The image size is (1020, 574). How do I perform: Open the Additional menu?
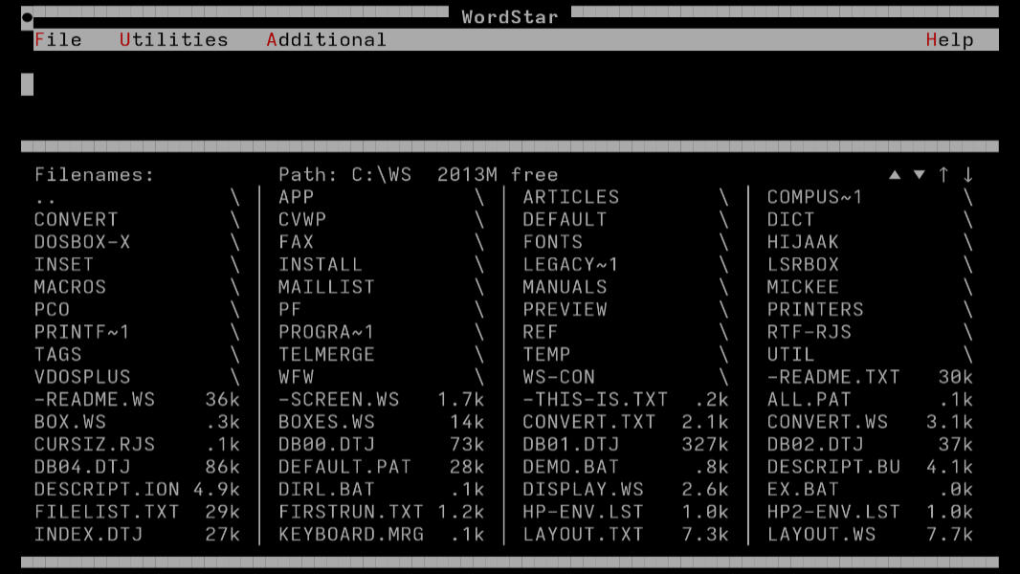click(x=328, y=39)
